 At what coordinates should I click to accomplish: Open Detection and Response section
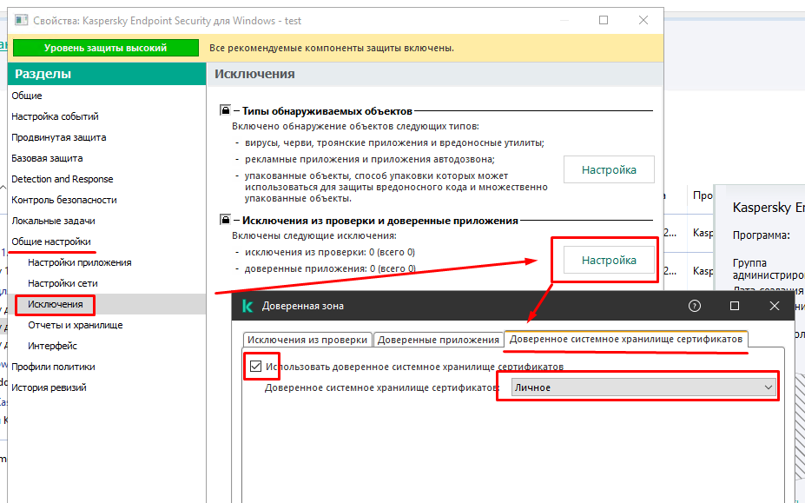pos(63,179)
